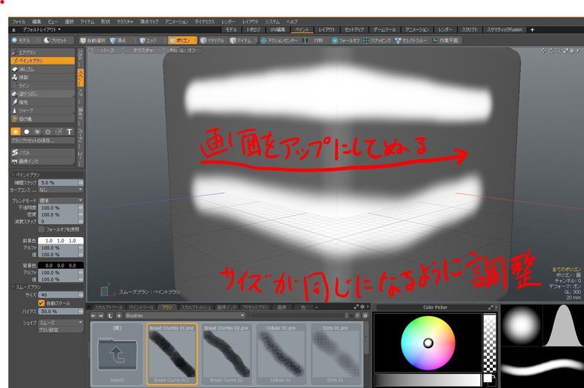Open the ブレンドモード dropdown

click(61, 201)
